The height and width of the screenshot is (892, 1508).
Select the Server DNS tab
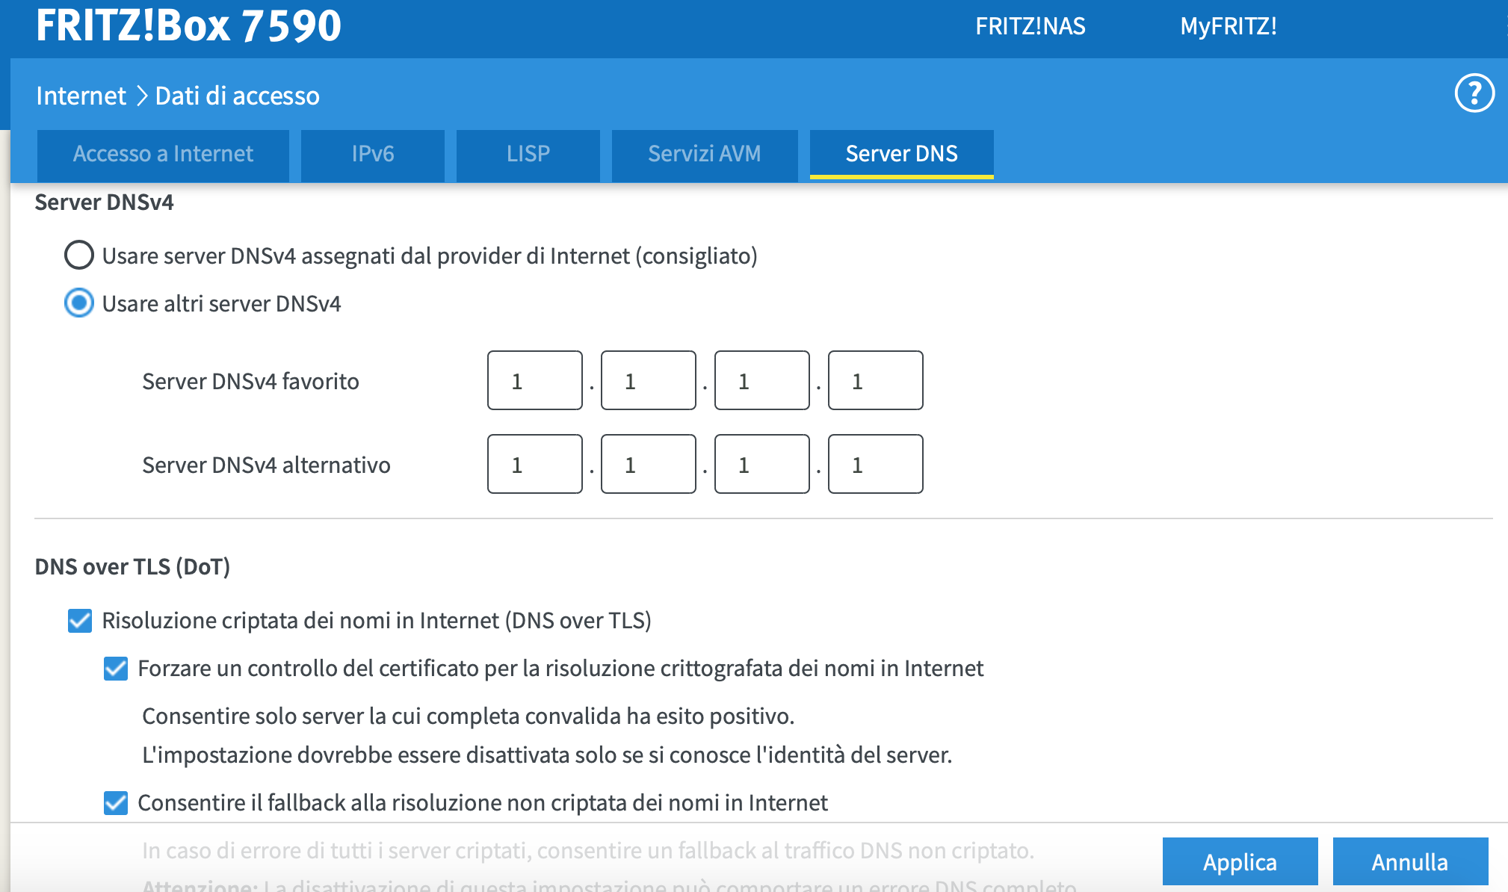pos(901,154)
